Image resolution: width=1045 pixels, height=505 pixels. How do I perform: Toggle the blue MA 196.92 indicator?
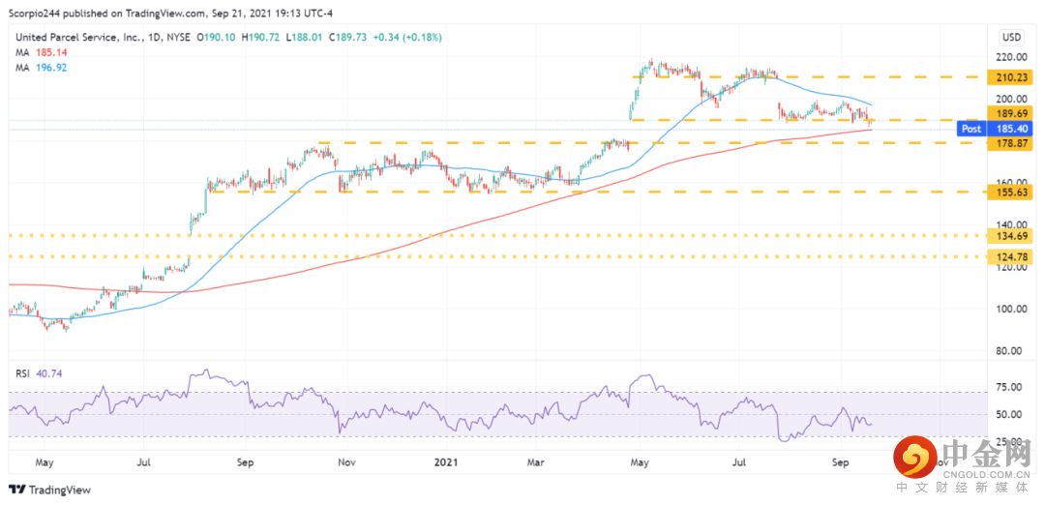41,69
